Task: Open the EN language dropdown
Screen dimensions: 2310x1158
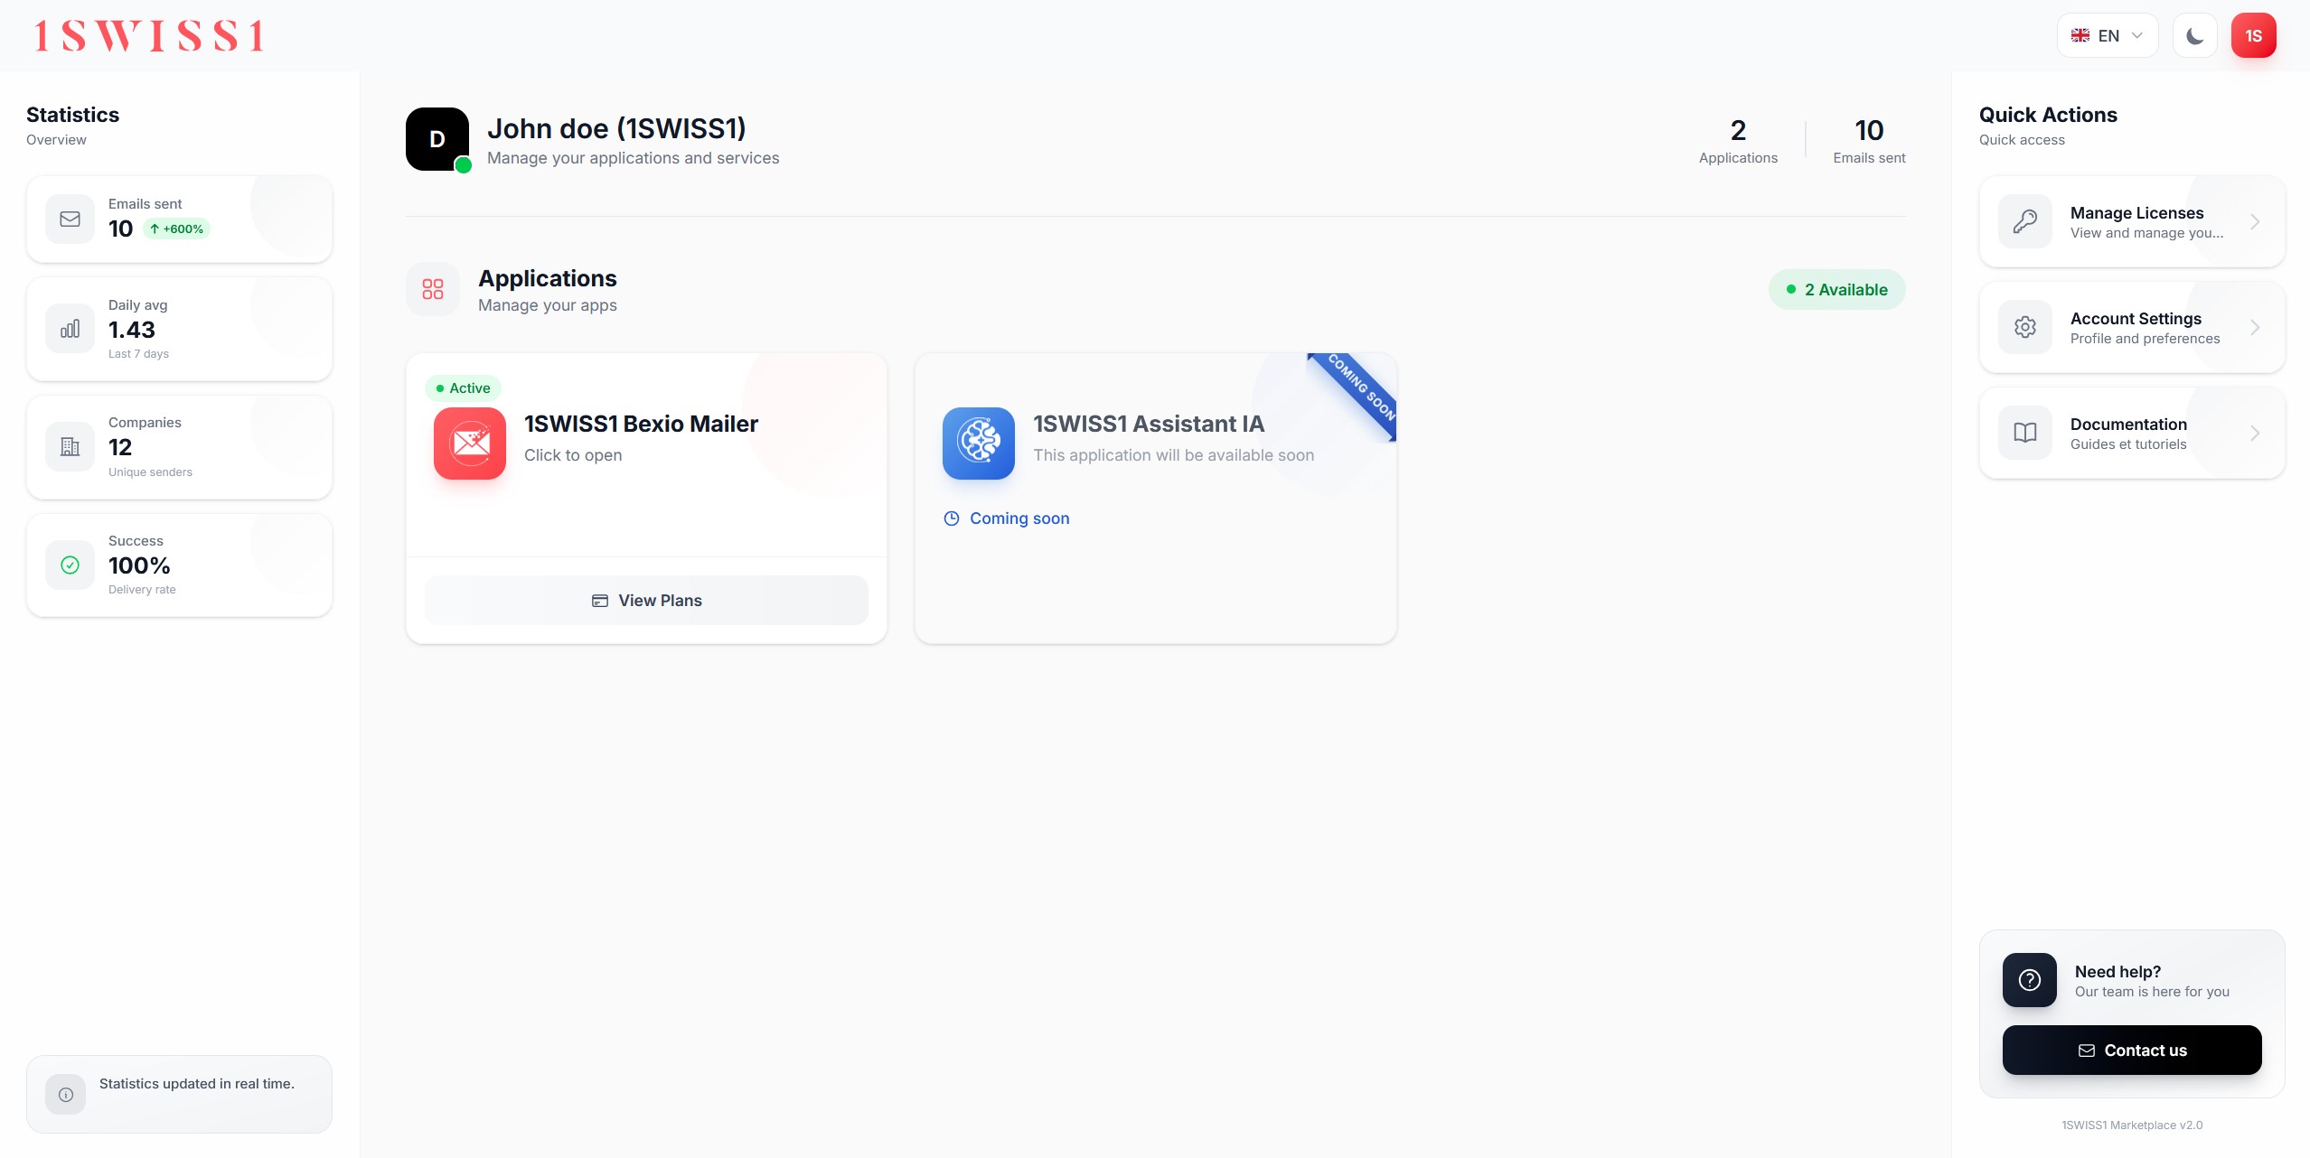Action: point(2108,36)
